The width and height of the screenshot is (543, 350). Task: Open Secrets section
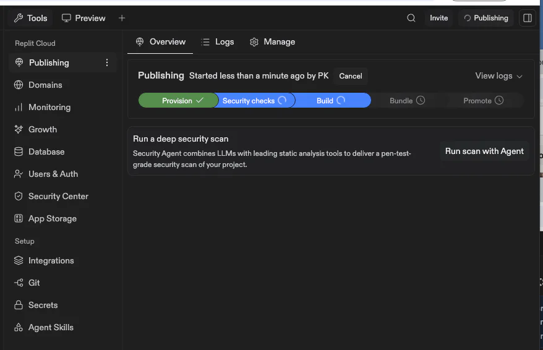point(63,305)
